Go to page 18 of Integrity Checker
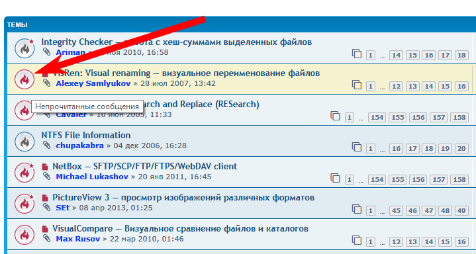Image resolution: width=476 pixels, height=254 pixels. pos(461,55)
